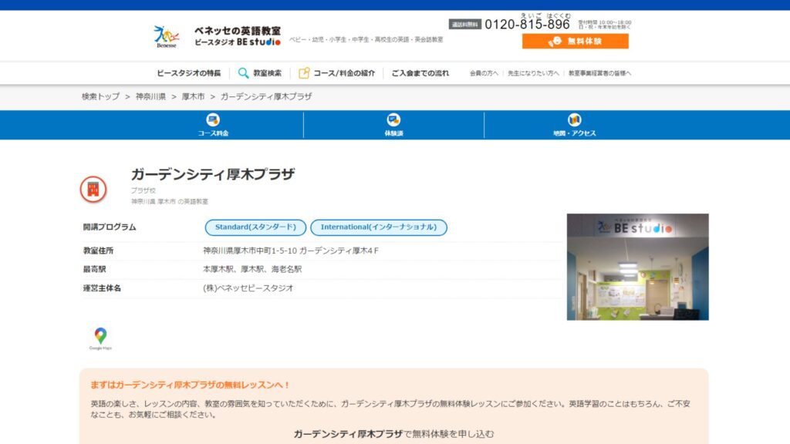The image size is (790, 444).
Task: Open ビースタジオの特長 menu item
Action: coord(188,73)
